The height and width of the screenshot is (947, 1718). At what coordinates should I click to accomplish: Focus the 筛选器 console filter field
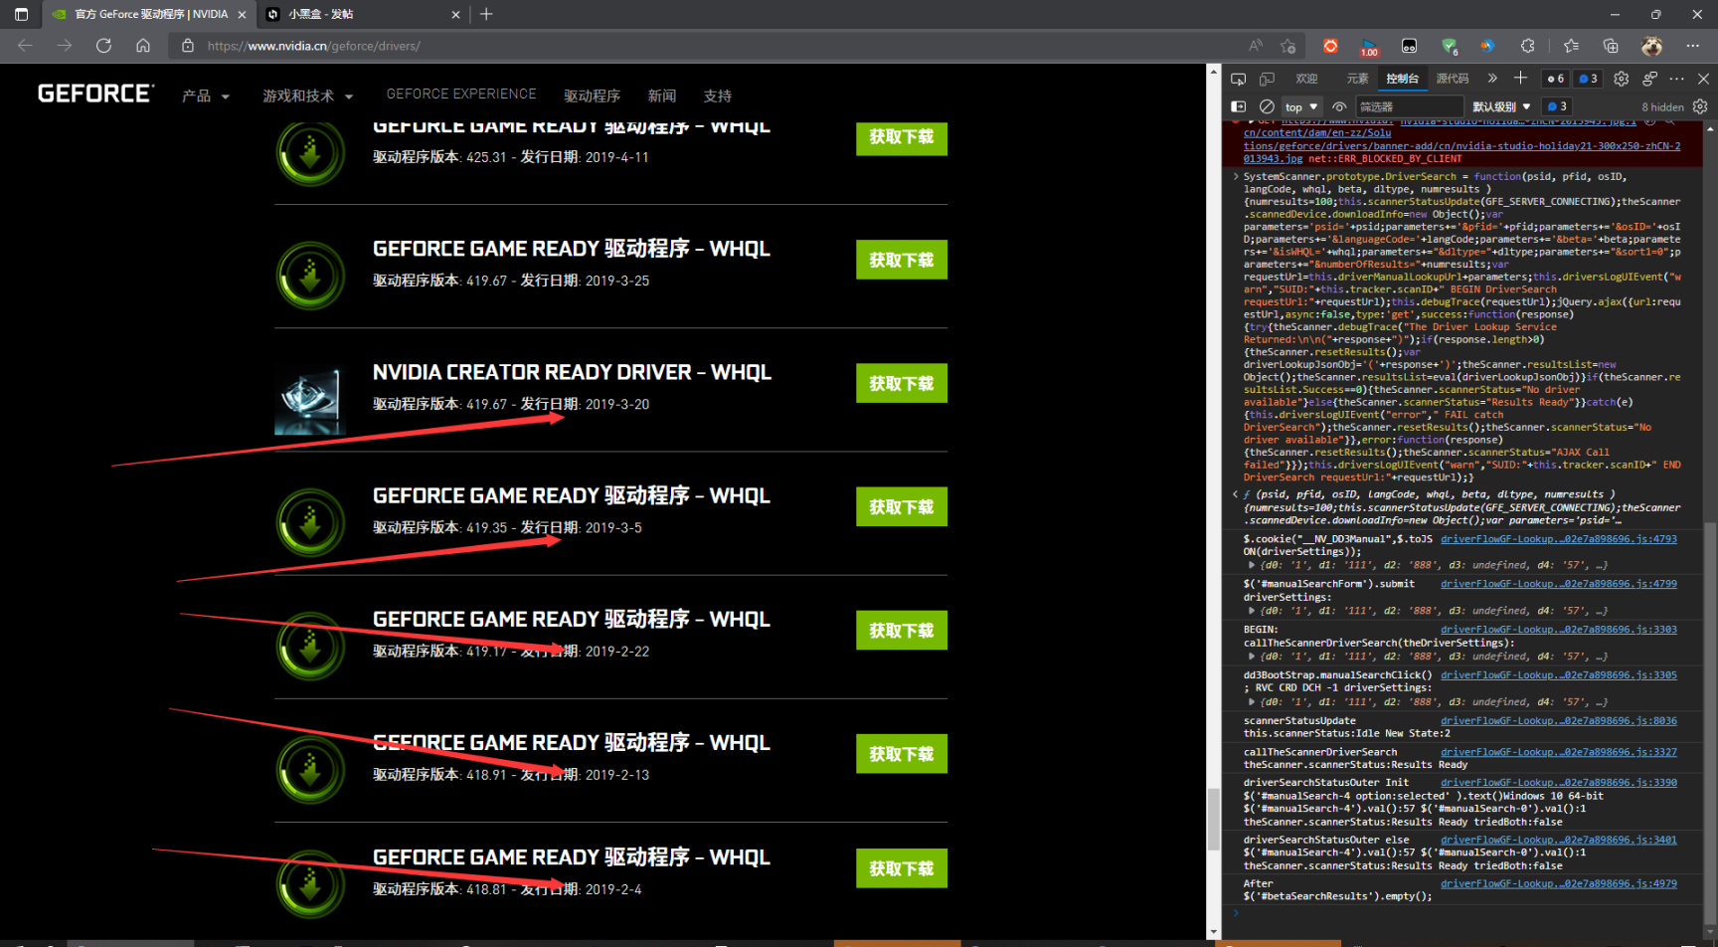(x=1410, y=106)
